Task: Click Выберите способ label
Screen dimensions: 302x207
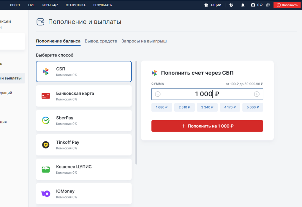Action: 55,55
